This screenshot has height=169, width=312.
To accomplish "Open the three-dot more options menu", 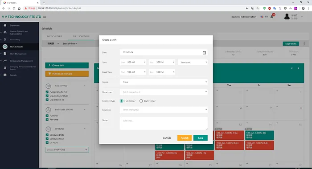I will (304, 43).
